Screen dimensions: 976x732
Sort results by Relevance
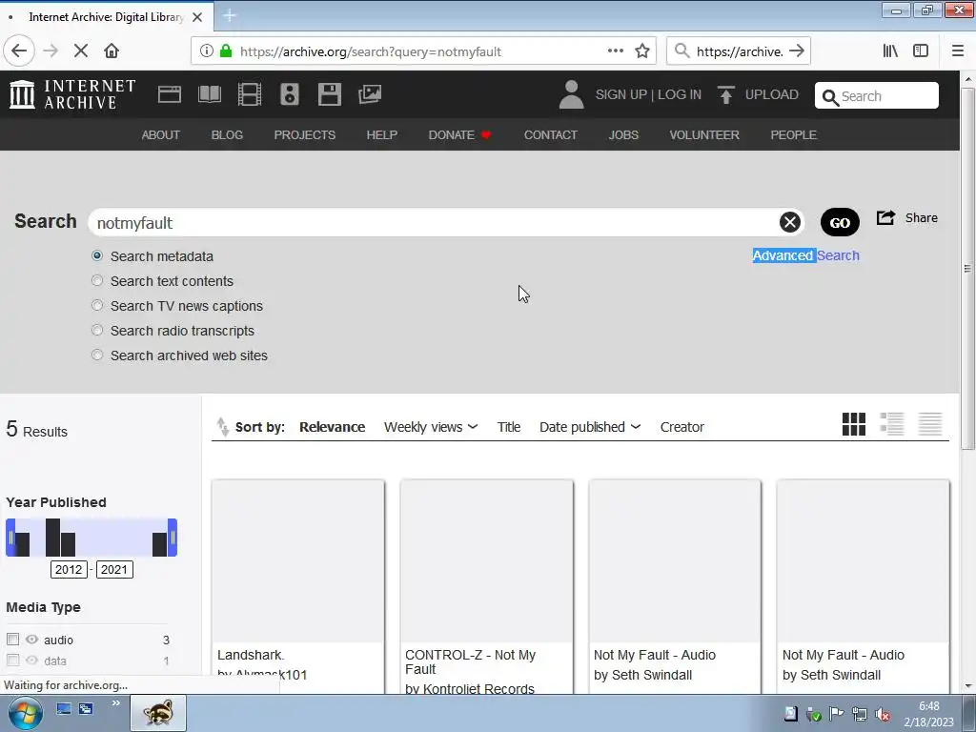[x=333, y=427]
